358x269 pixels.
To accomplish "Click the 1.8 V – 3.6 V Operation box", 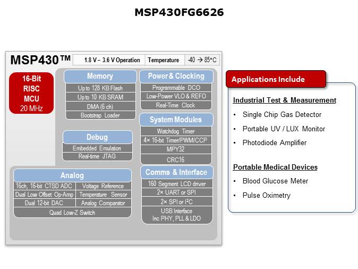I will (113, 60).
